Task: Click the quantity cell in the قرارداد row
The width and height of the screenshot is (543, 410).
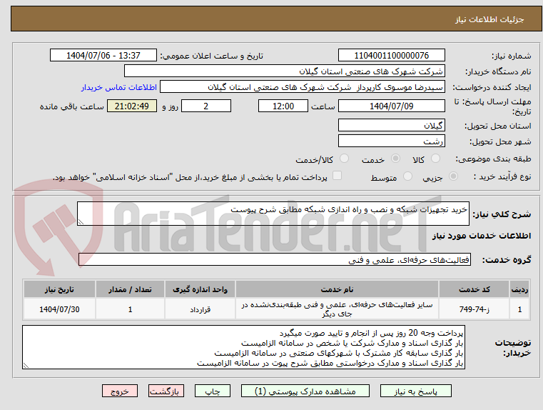Action: (130, 309)
